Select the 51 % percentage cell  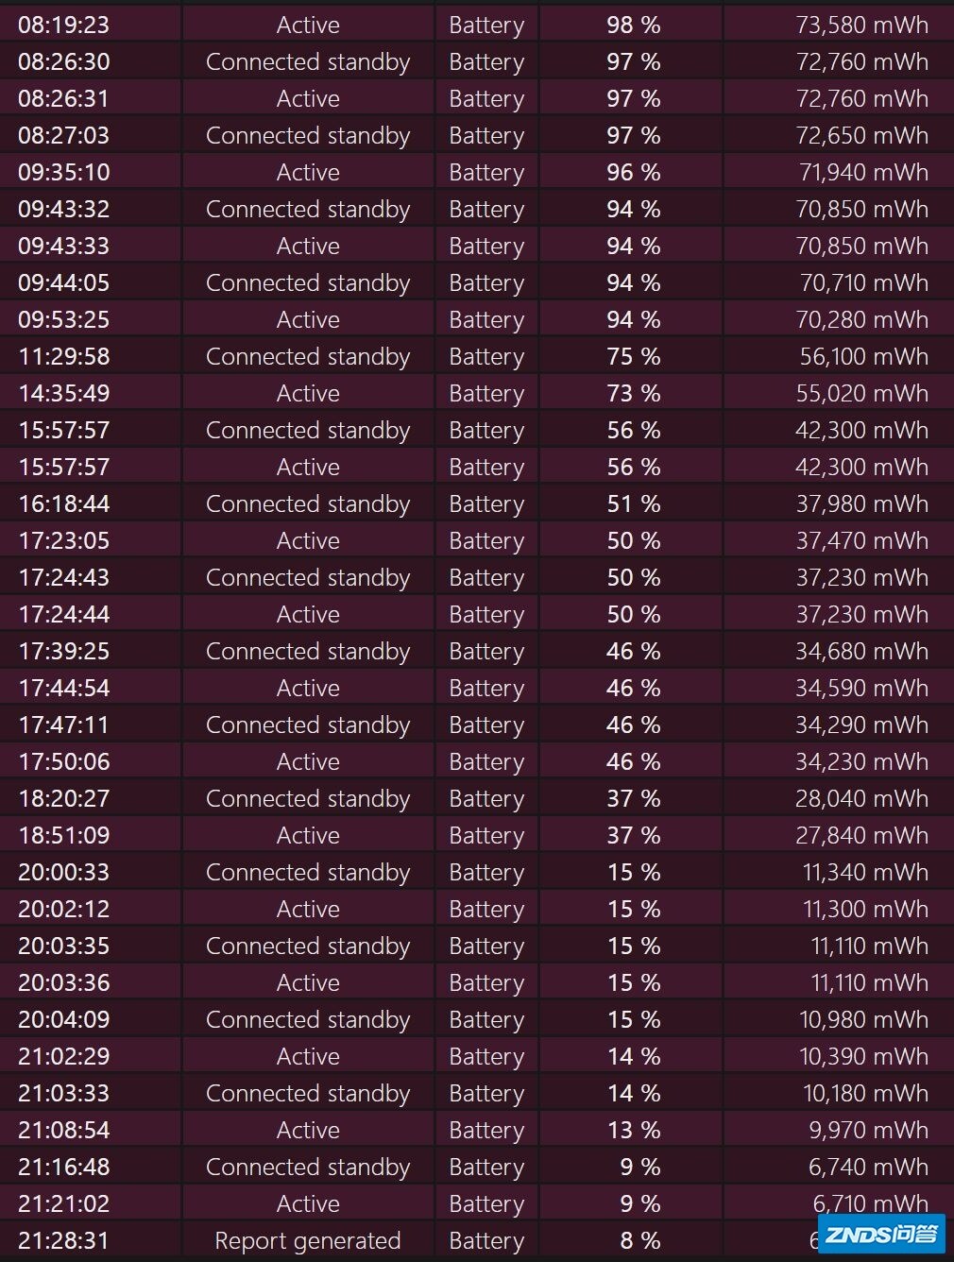(633, 504)
